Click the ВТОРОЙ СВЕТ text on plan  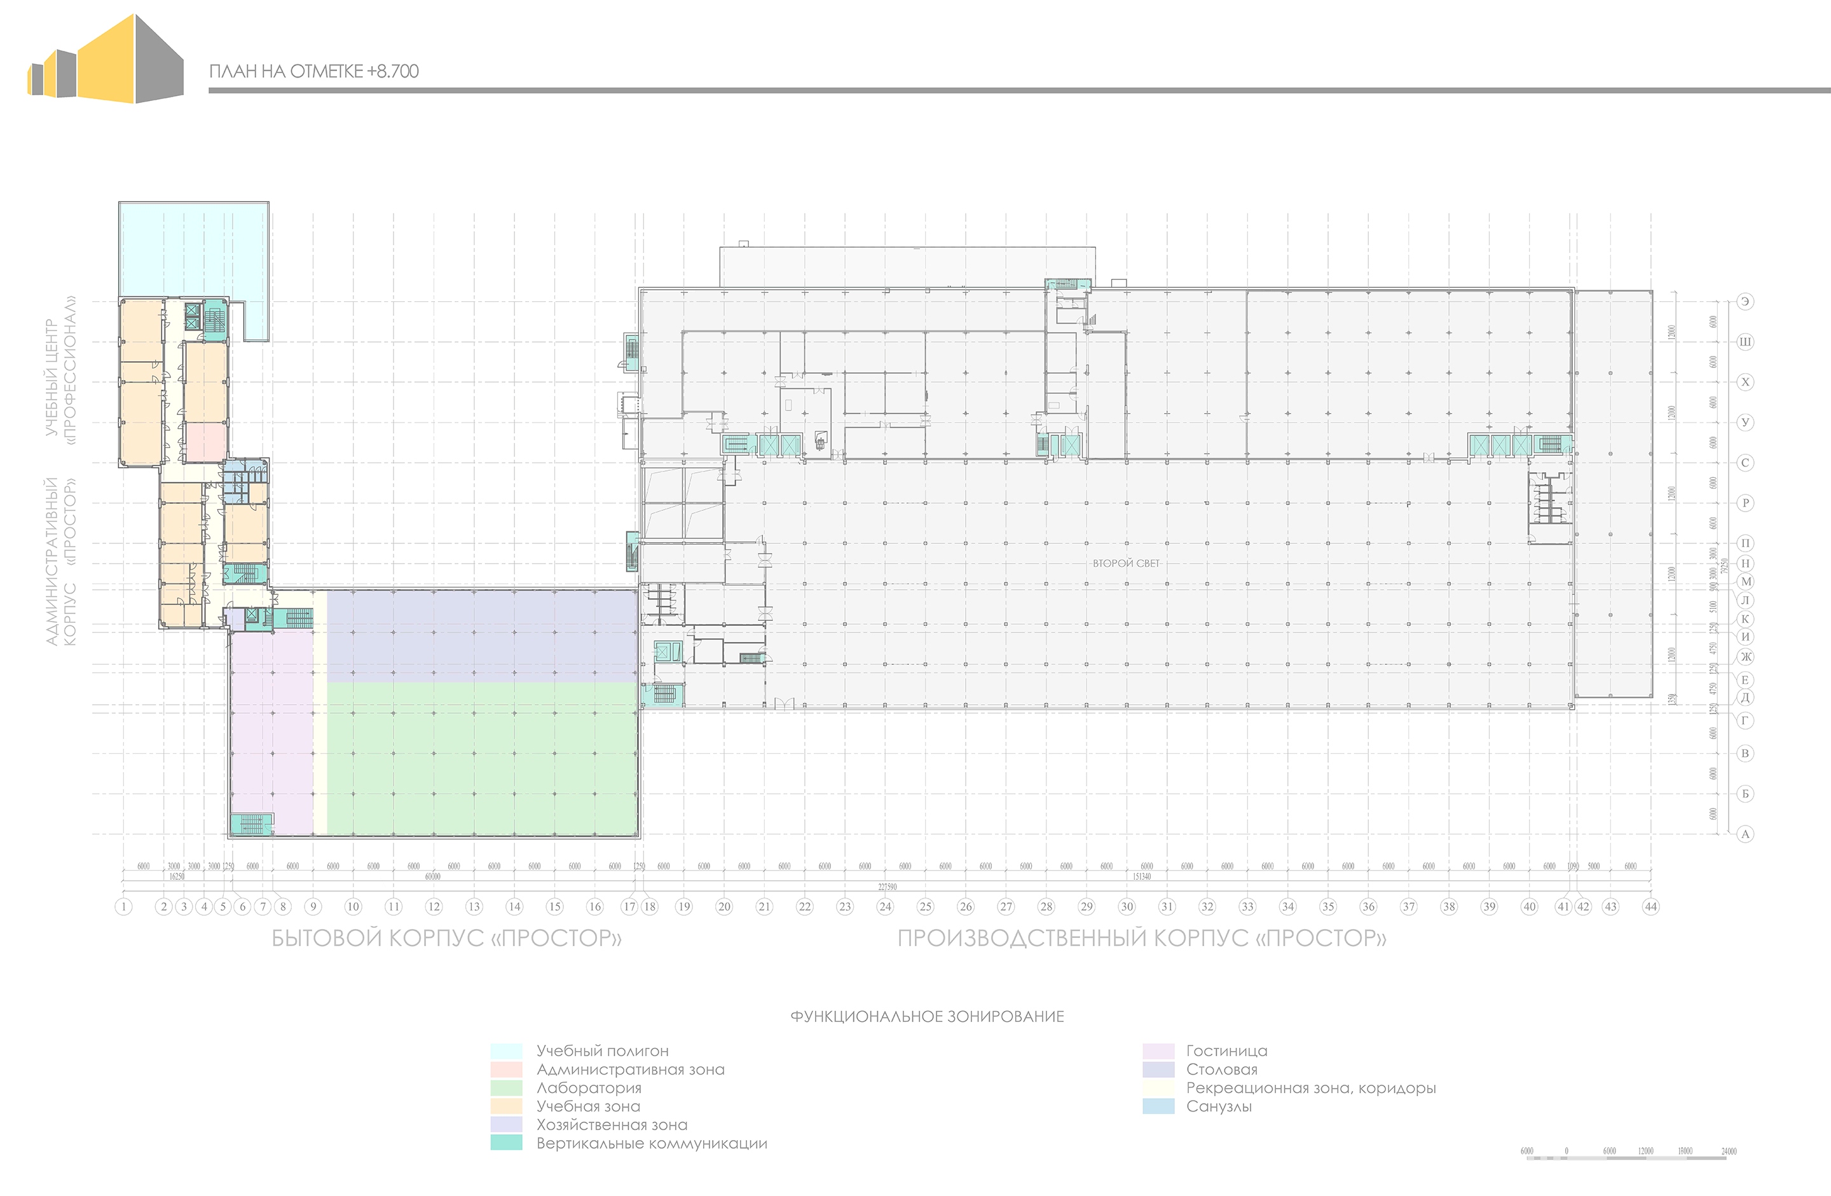tap(1128, 562)
